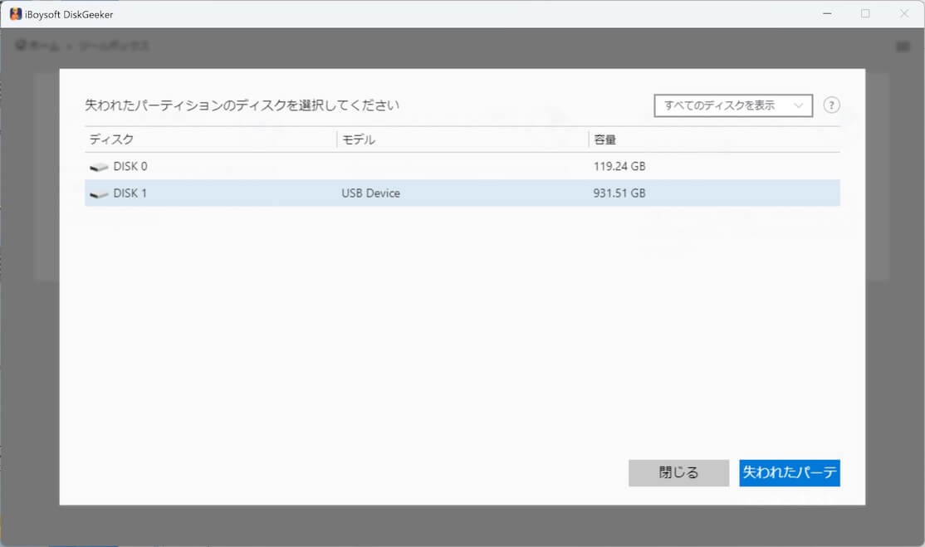Click the DISK 1 drive icon
Image resolution: width=925 pixels, height=547 pixels.
99,194
